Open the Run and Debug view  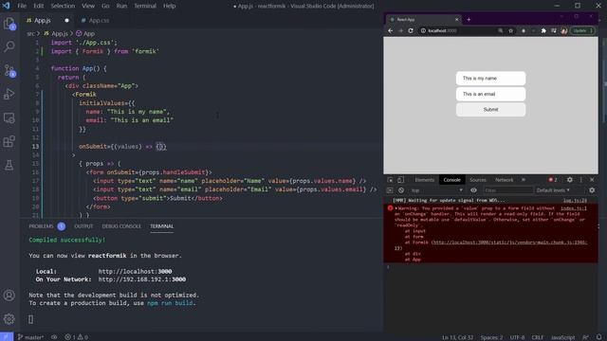(9, 94)
